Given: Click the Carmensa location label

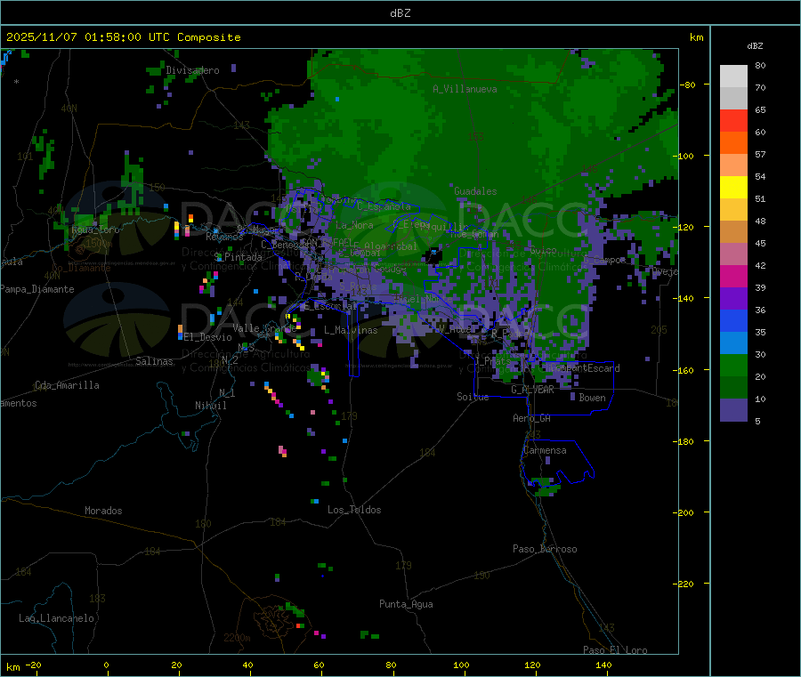Looking at the screenshot, I should 545,450.
